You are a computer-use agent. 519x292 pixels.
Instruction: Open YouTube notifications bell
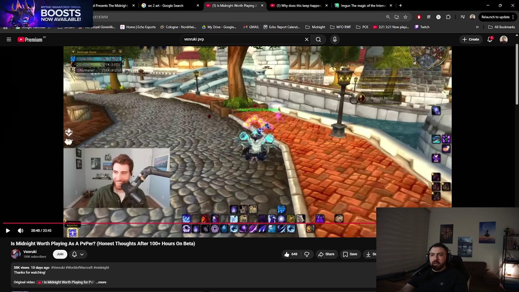point(490,39)
